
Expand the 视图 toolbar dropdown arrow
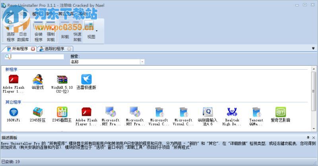coord(97,31)
